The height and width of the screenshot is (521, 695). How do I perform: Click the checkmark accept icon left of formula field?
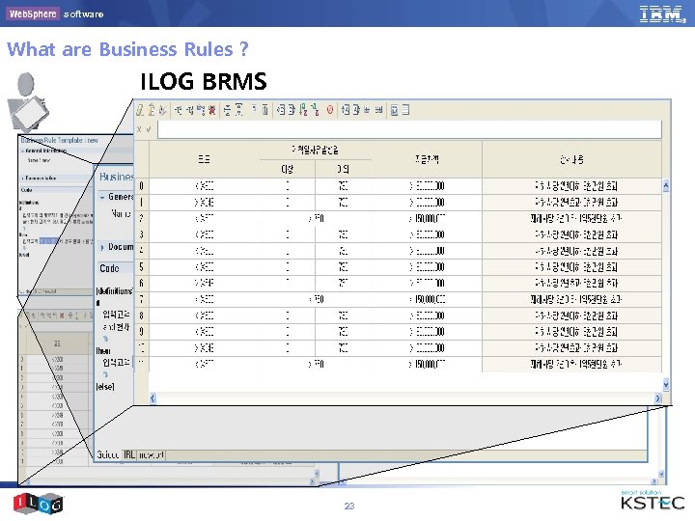[x=149, y=129]
